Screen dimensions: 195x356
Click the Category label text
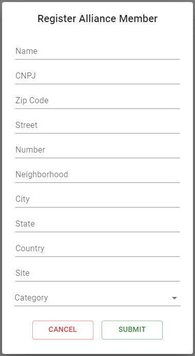pos(31,297)
